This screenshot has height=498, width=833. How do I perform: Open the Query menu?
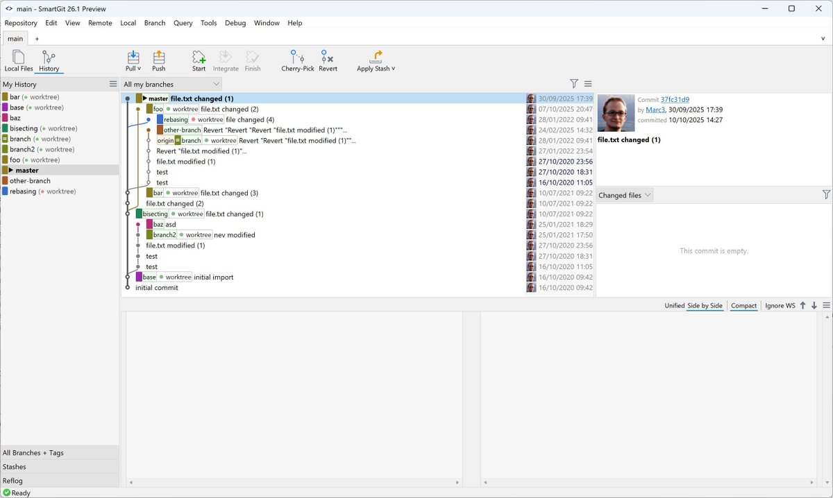tap(183, 23)
